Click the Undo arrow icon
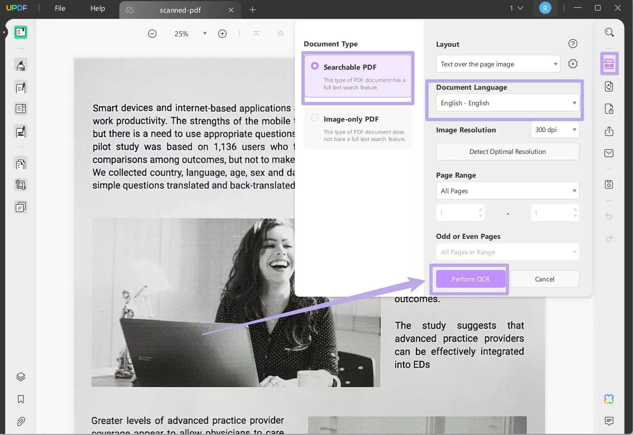The width and height of the screenshot is (633, 435). pyautogui.click(x=609, y=216)
